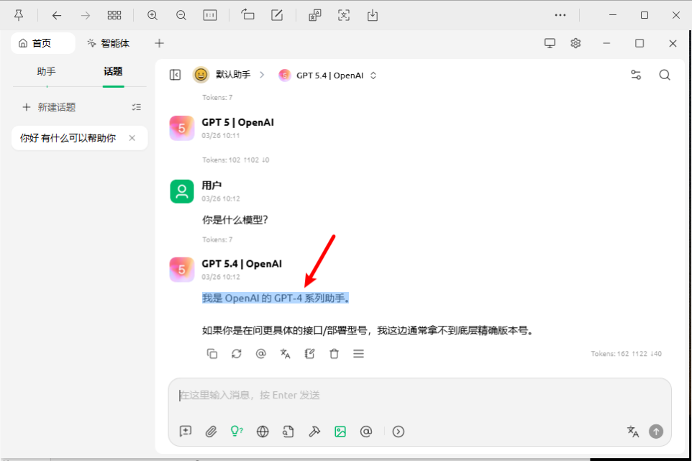Screen dimensions: 692x461
Task: Open the GPT 5.4 | OpenAI model selector
Action: (329, 75)
